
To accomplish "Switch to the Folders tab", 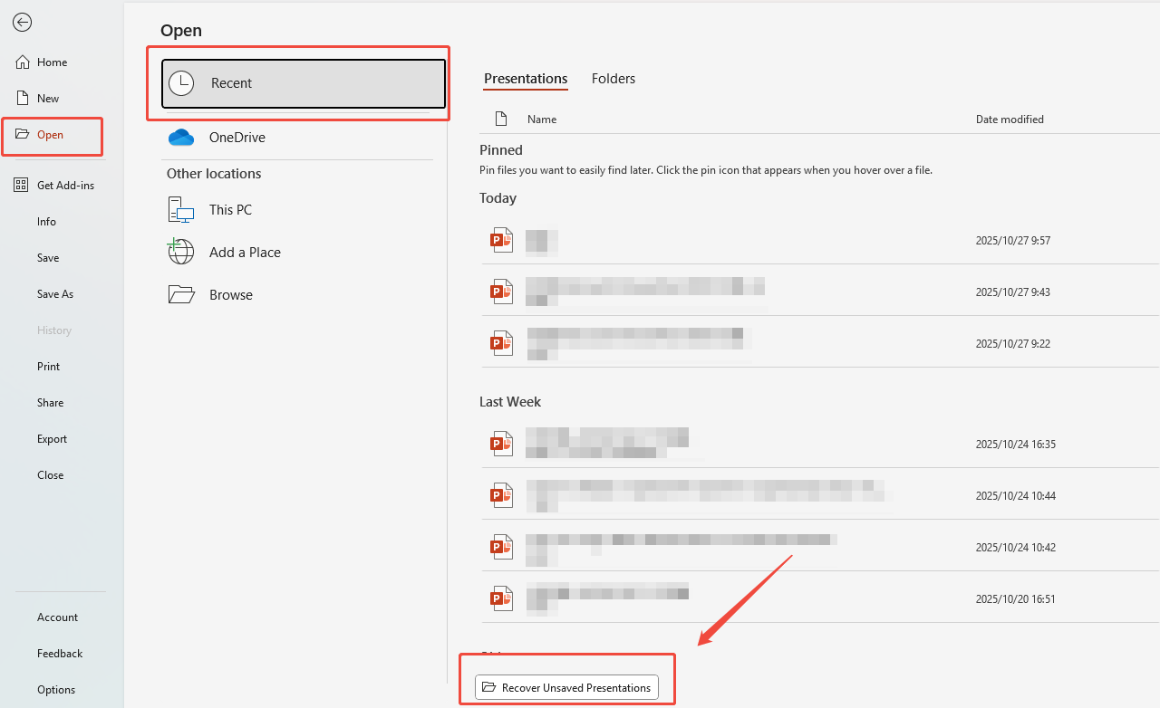I will tap(613, 79).
